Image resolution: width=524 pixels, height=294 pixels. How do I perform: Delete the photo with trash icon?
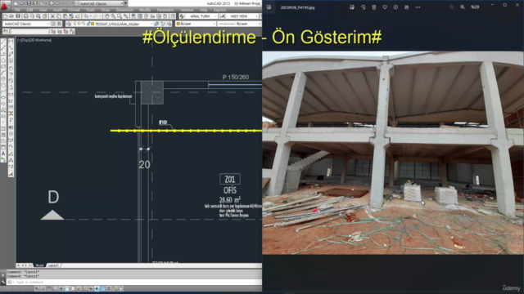pyautogui.click(x=374, y=7)
